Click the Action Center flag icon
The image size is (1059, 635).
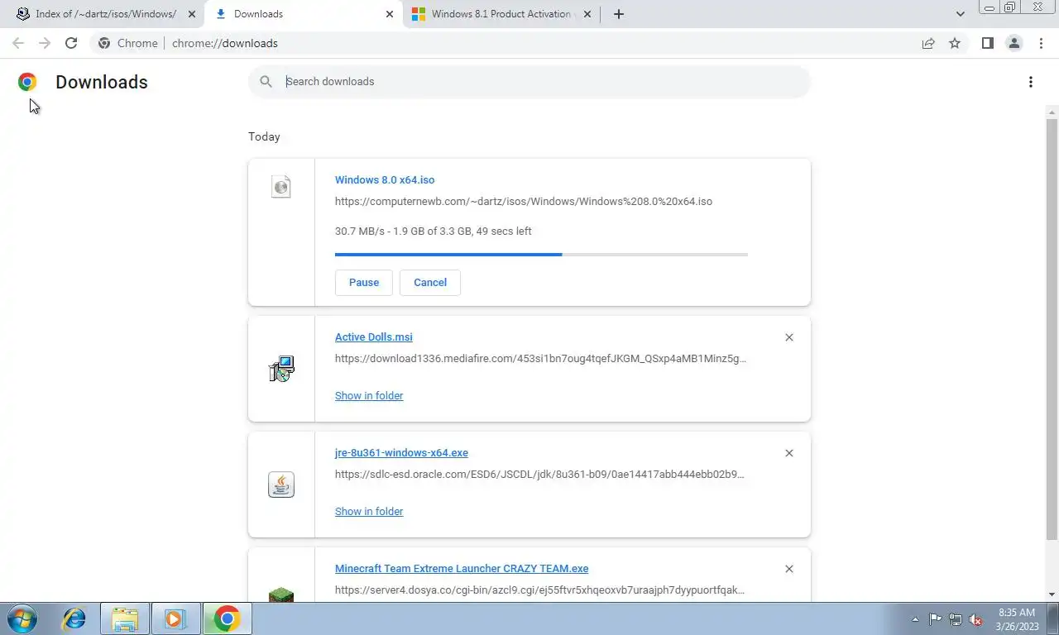pos(935,619)
